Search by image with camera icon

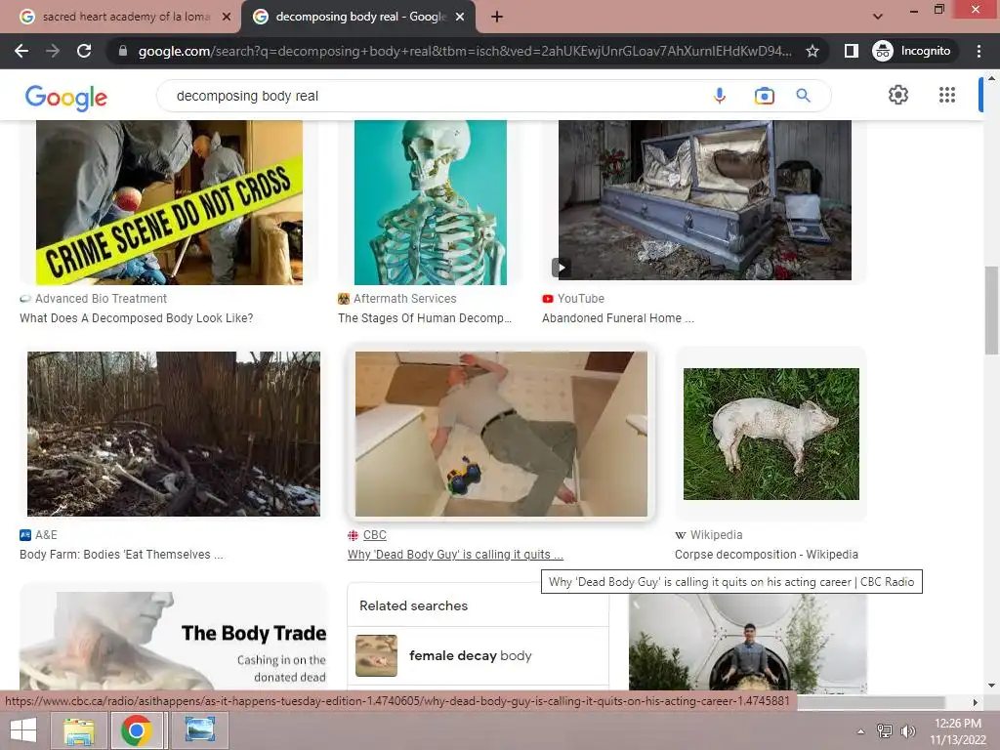764,96
